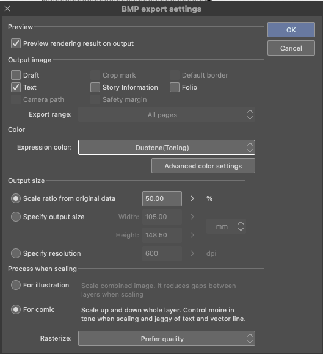Click the Preview rendering result label
This screenshot has height=354, width=323.
(x=78, y=43)
